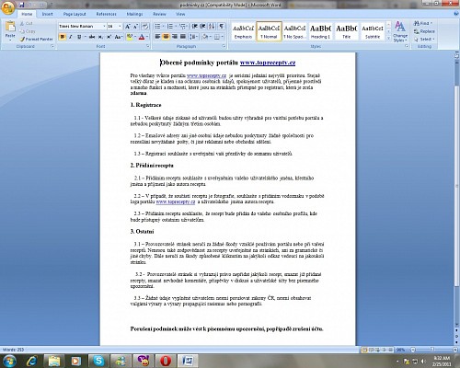Viewport: 460px width, 368px height.
Task: Open the Times New Roman font dropdown
Action: pos(104,27)
